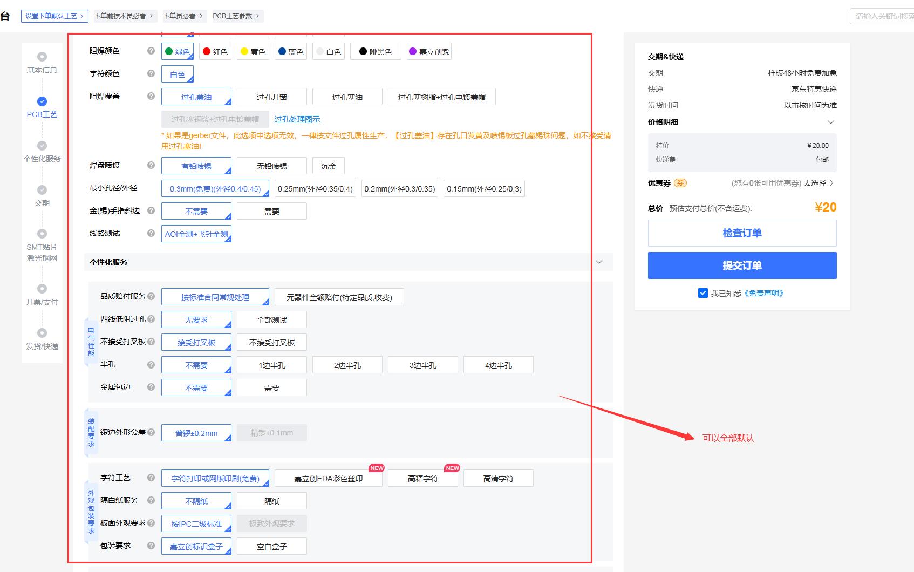The width and height of the screenshot is (914, 572).
Task: Select 元器件全额赔付 quality service
Action: click(x=339, y=297)
